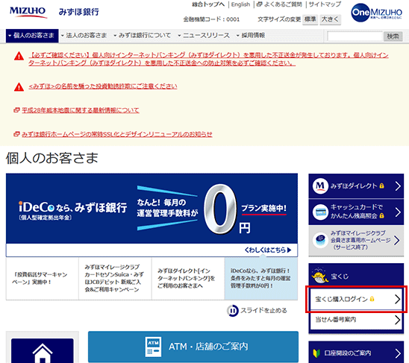Viewport: 409px width, 363px height.
Task: Open 採用情報 menu
Action: [x=251, y=36]
